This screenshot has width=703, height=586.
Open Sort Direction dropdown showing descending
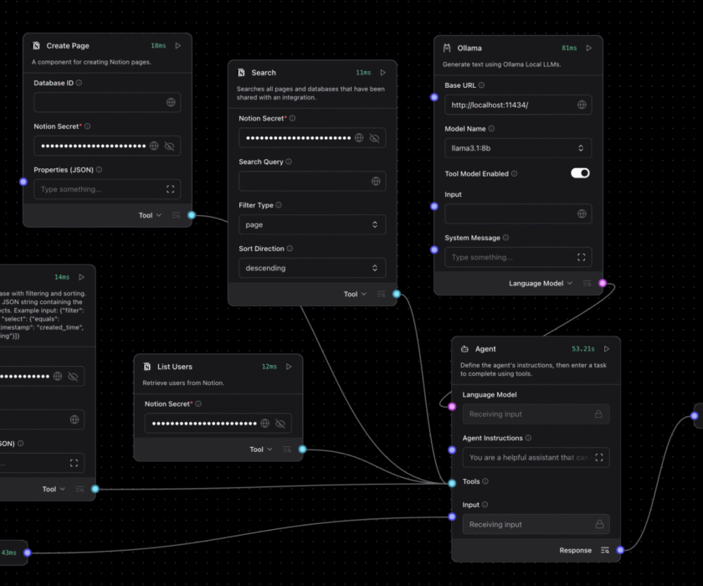(312, 268)
